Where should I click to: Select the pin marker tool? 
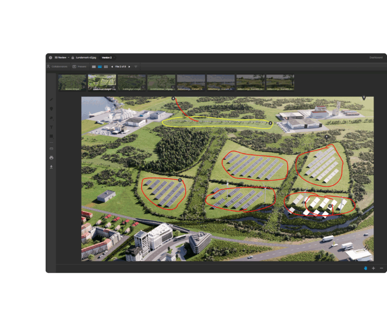coord(52,109)
